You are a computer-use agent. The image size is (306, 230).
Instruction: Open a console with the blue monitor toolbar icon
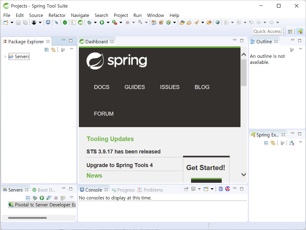coord(48,22)
